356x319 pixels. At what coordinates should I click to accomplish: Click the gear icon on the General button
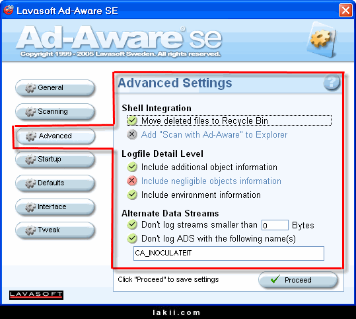(30, 88)
